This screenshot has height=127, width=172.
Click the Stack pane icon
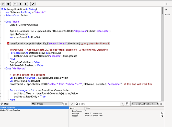2,104
